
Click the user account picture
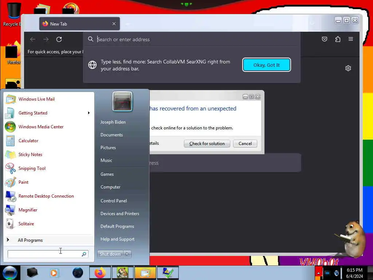click(x=122, y=102)
